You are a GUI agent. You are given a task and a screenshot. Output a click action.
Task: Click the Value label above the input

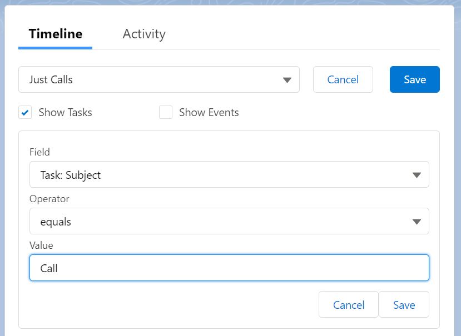point(42,245)
